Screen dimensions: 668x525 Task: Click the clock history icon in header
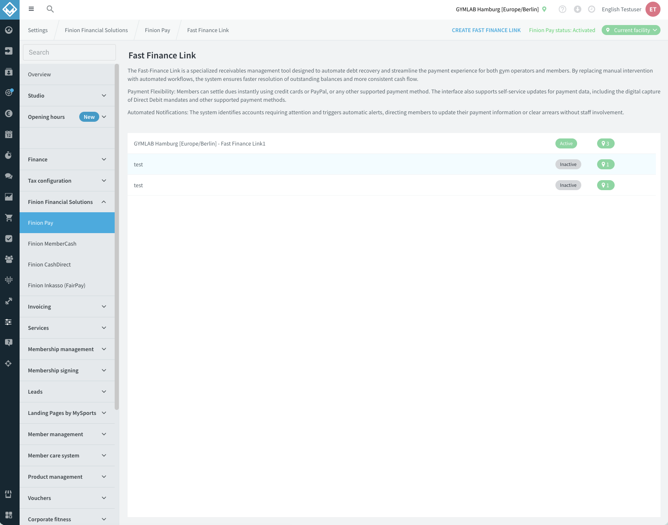(592, 9)
